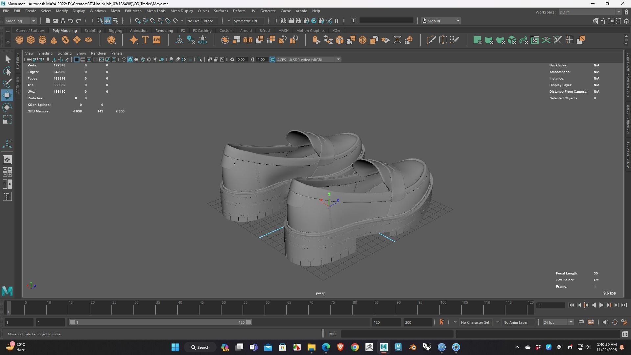Click the single-pane perspective layout icon
The height and width of the screenshot is (355, 631).
point(7,160)
